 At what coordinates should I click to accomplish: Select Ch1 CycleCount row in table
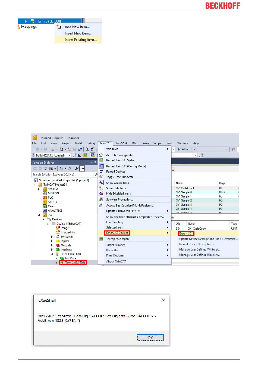point(205,188)
